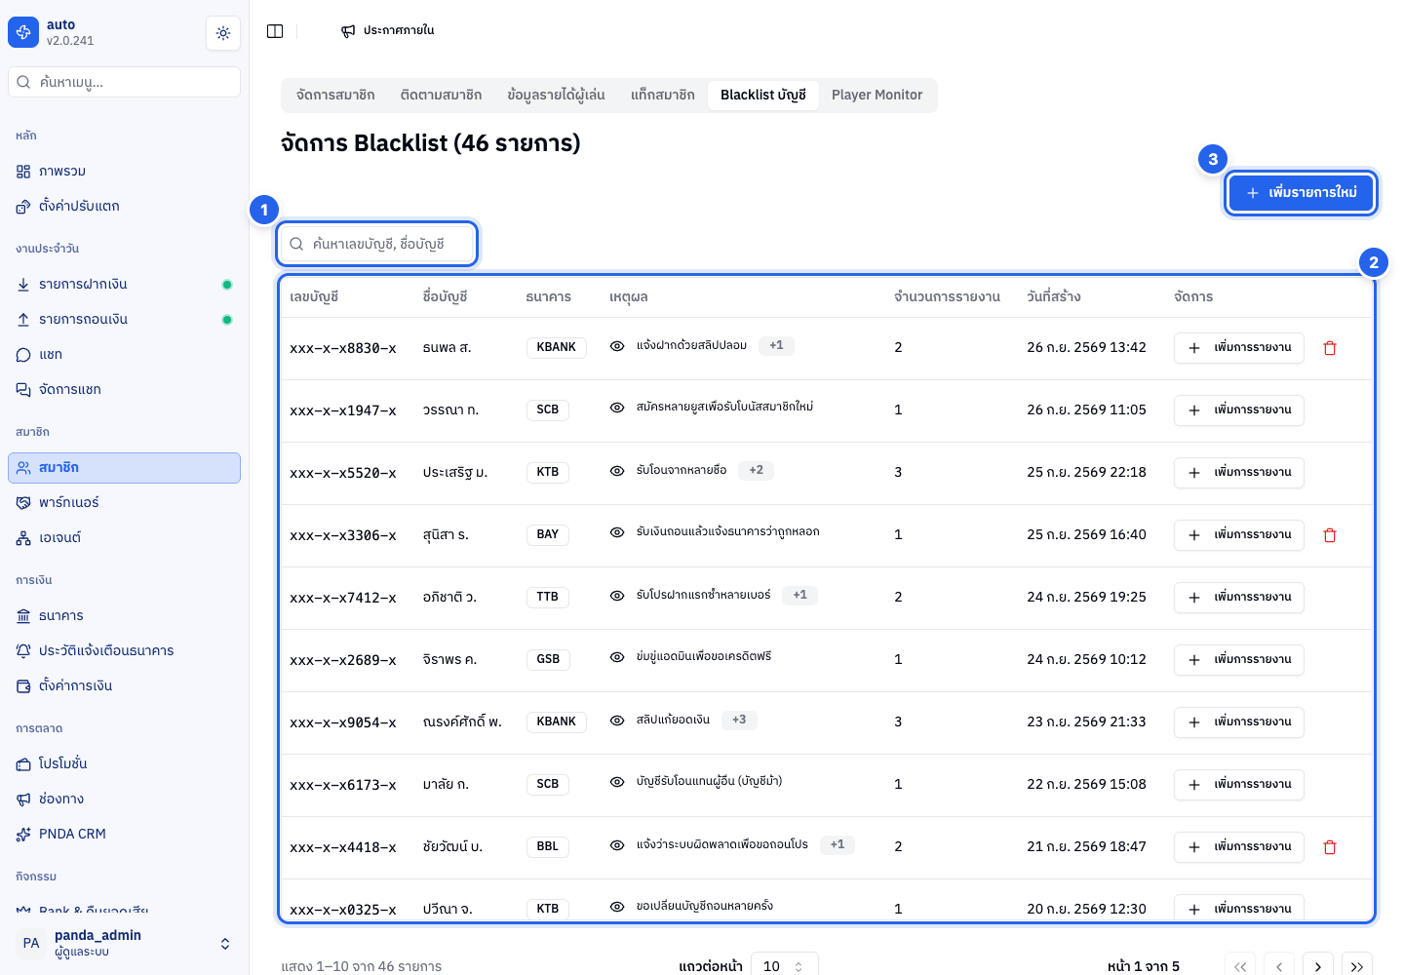This screenshot has width=1404, height=975.
Task: Expand panda_admin account switcher
Action: click(124, 943)
